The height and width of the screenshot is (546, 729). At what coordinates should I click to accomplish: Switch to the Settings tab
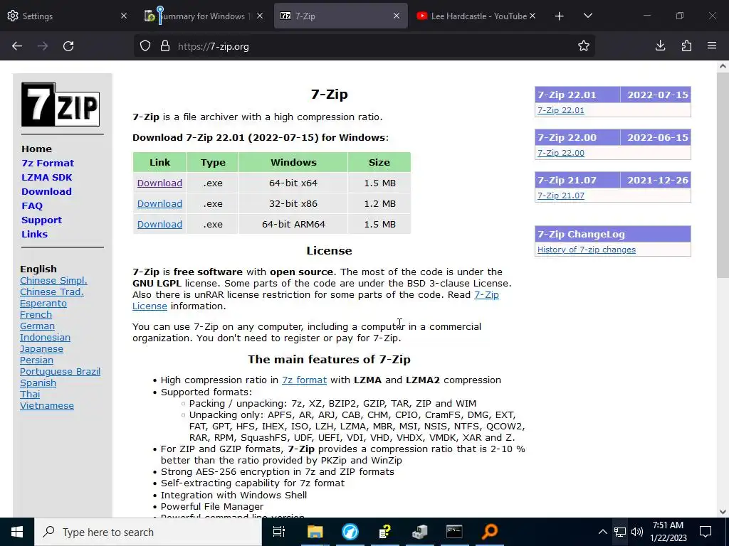click(66, 16)
